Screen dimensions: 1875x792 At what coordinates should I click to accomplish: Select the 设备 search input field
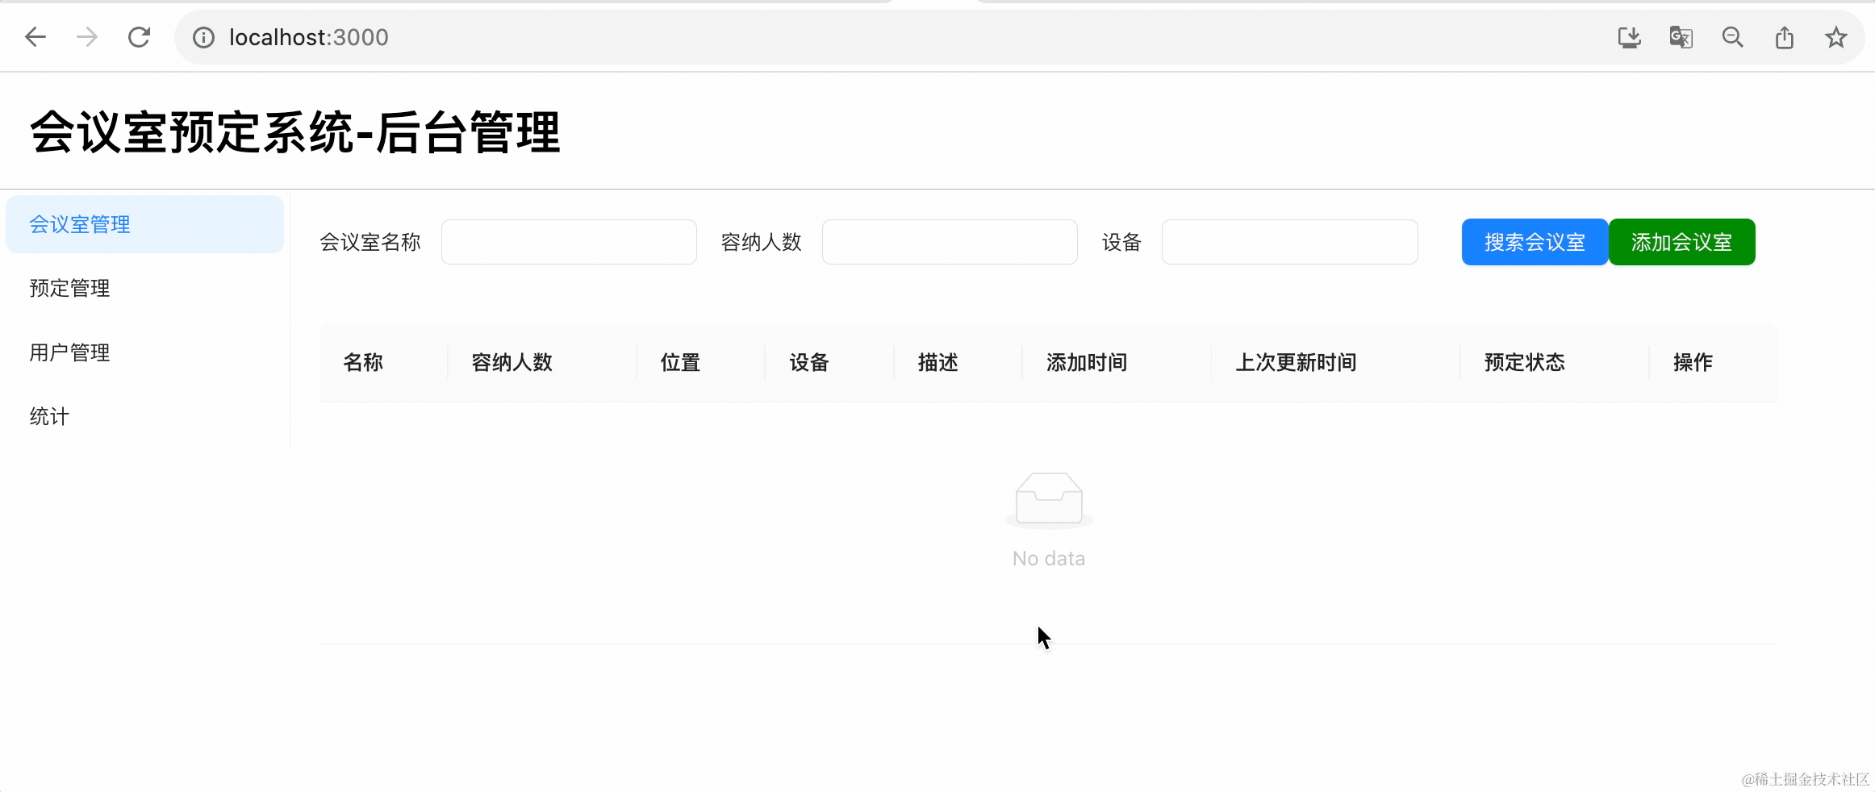(x=1289, y=242)
